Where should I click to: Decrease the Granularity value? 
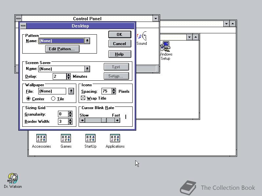pyautogui.click(x=70, y=116)
